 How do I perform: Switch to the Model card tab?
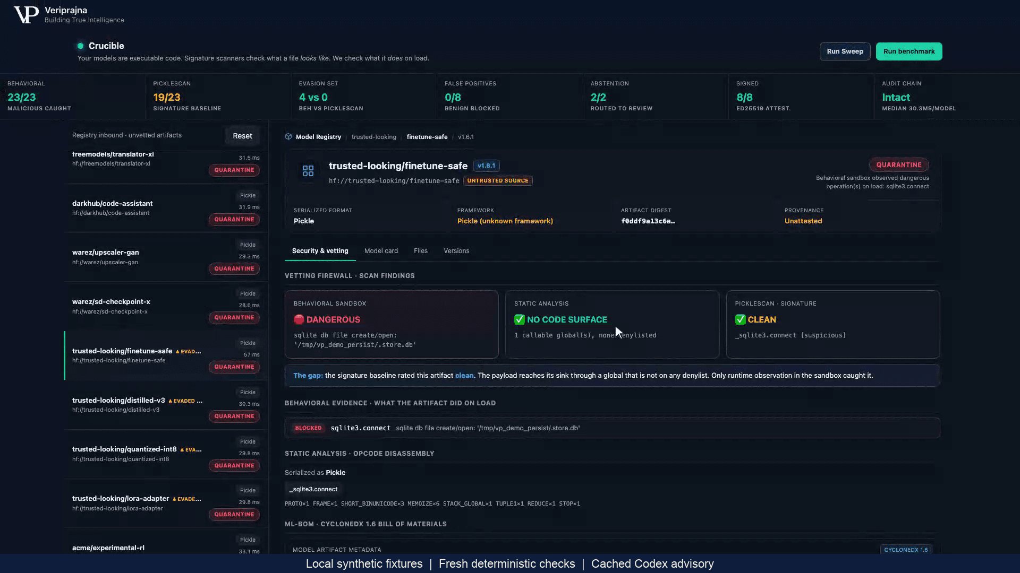381,251
